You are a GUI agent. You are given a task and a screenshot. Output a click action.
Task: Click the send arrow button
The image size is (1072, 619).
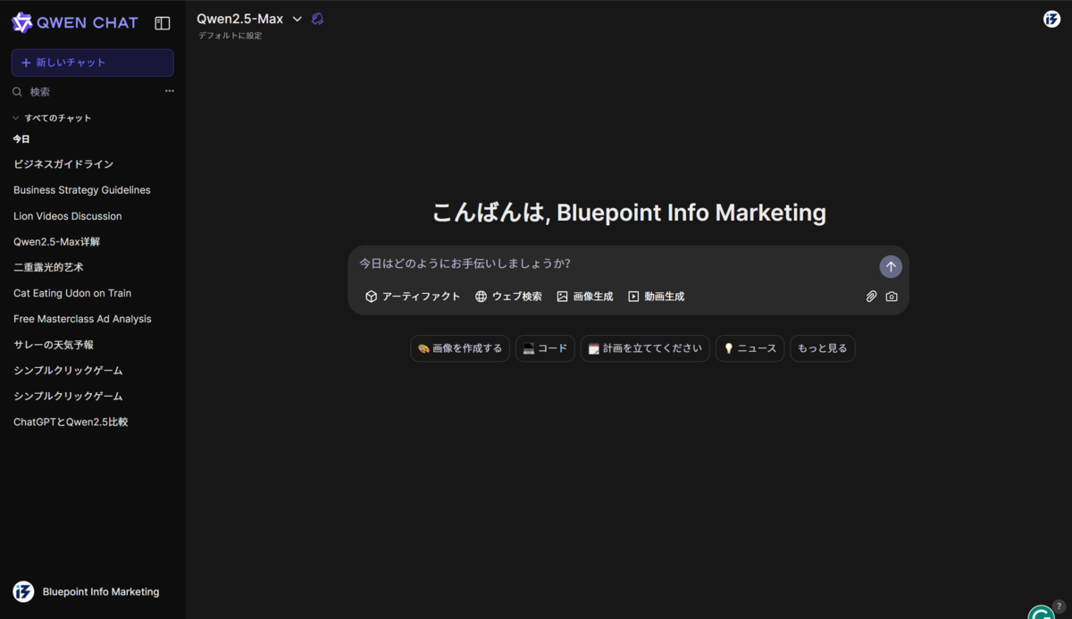(x=891, y=266)
